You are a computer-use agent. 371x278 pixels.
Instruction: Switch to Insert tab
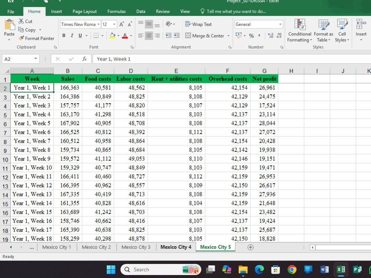click(x=56, y=11)
